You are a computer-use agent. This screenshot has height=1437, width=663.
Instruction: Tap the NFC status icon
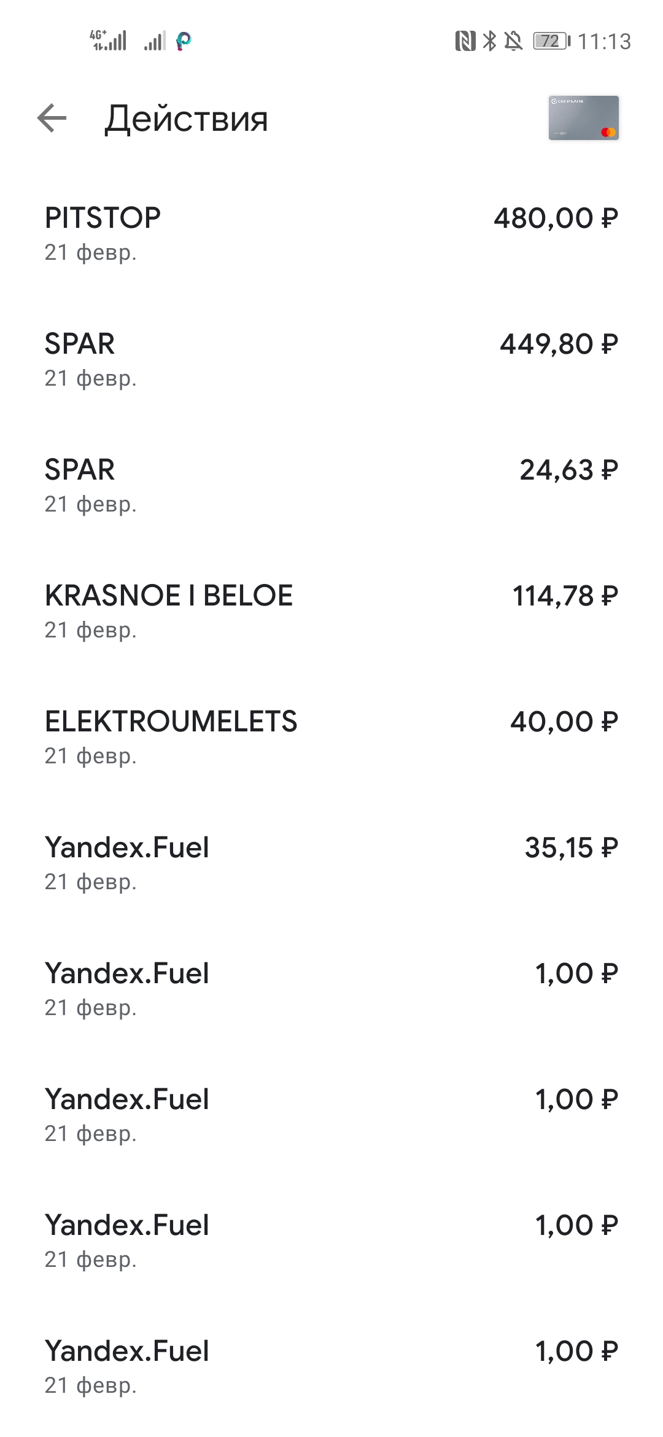[x=465, y=41]
